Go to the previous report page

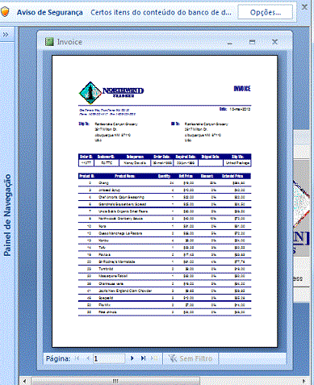point(87,358)
